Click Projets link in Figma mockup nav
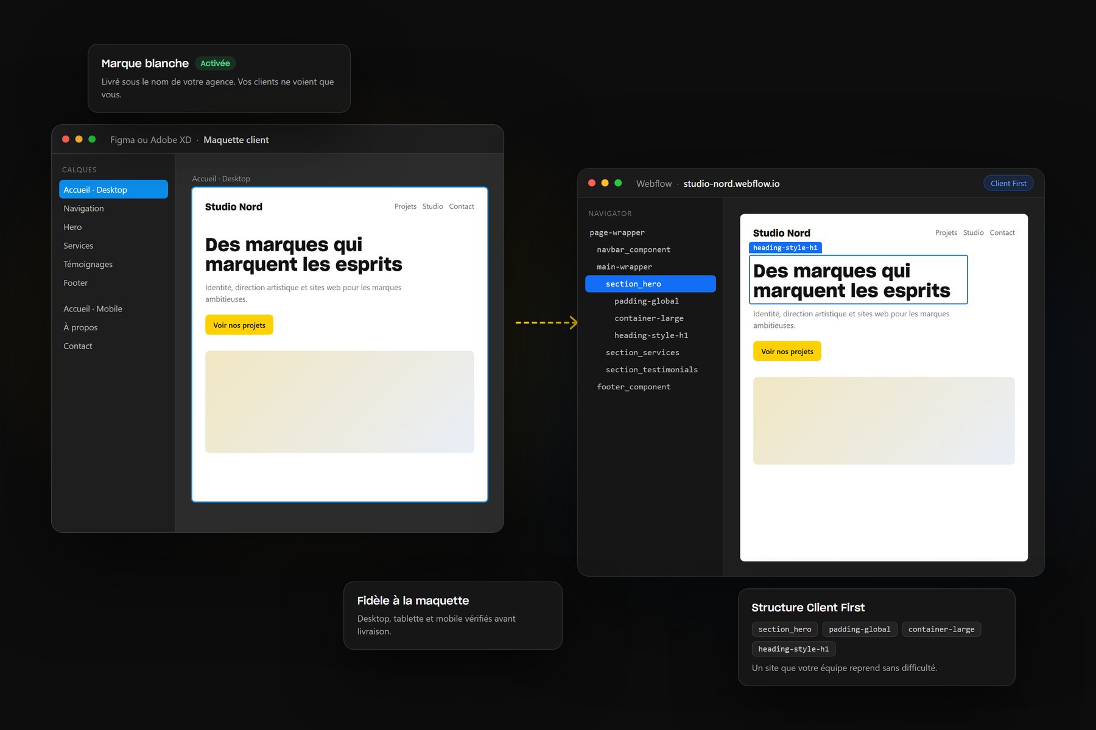The width and height of the screenshot is (1096, 730). [x=406, y=206]
